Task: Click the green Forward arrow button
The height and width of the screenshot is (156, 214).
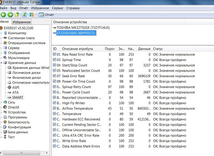Action: pyautogui.click(x=10, y=15)
